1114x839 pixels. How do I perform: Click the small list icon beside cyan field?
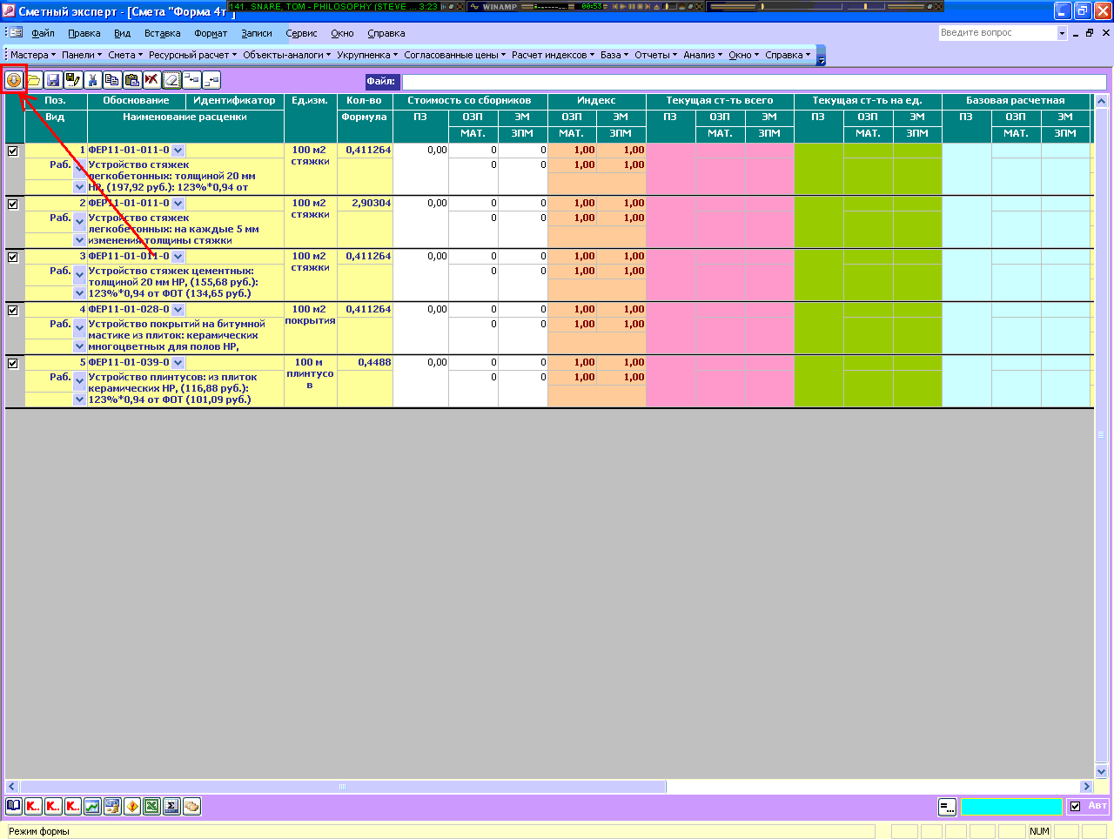click(x=947, y=807)
